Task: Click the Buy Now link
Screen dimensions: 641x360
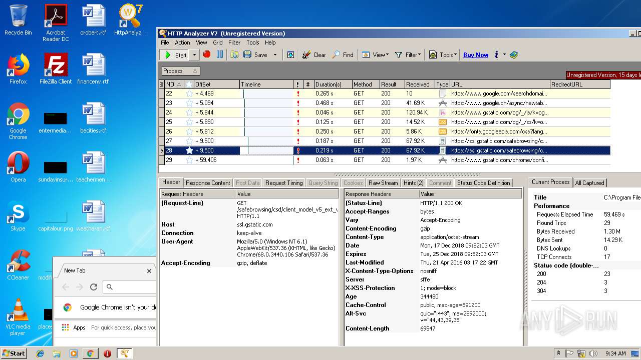Action: [x=476, y=55]
